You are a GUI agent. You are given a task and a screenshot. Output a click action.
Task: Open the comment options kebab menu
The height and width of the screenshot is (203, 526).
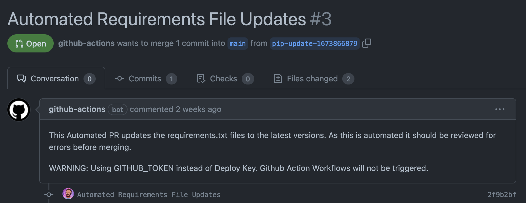(x=500, y=109)
